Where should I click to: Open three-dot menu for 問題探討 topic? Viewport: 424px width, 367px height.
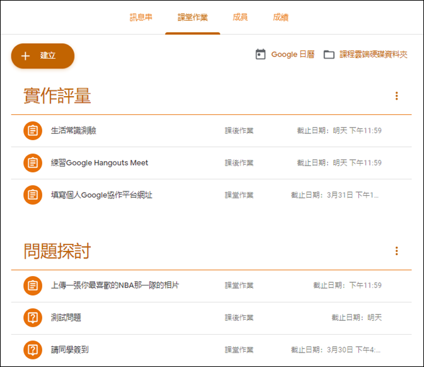click(397, 251)
